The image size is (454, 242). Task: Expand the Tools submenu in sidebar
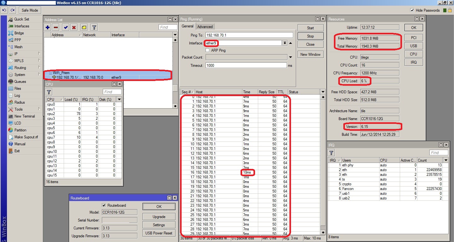coord(39,109)
